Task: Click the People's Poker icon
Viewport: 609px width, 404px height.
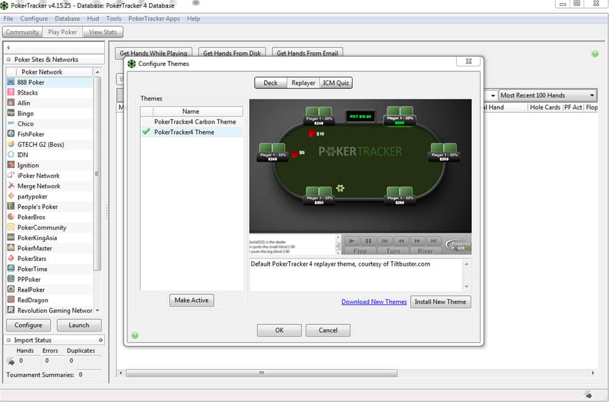Action: click(11, 207)
